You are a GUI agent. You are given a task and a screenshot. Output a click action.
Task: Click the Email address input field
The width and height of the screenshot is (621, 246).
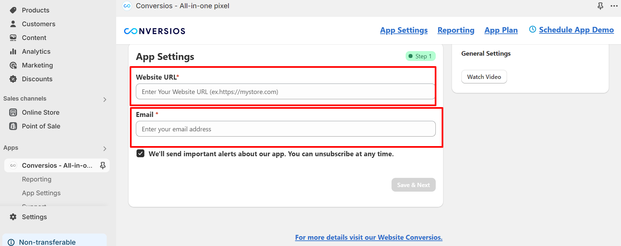tap(285, 129)
